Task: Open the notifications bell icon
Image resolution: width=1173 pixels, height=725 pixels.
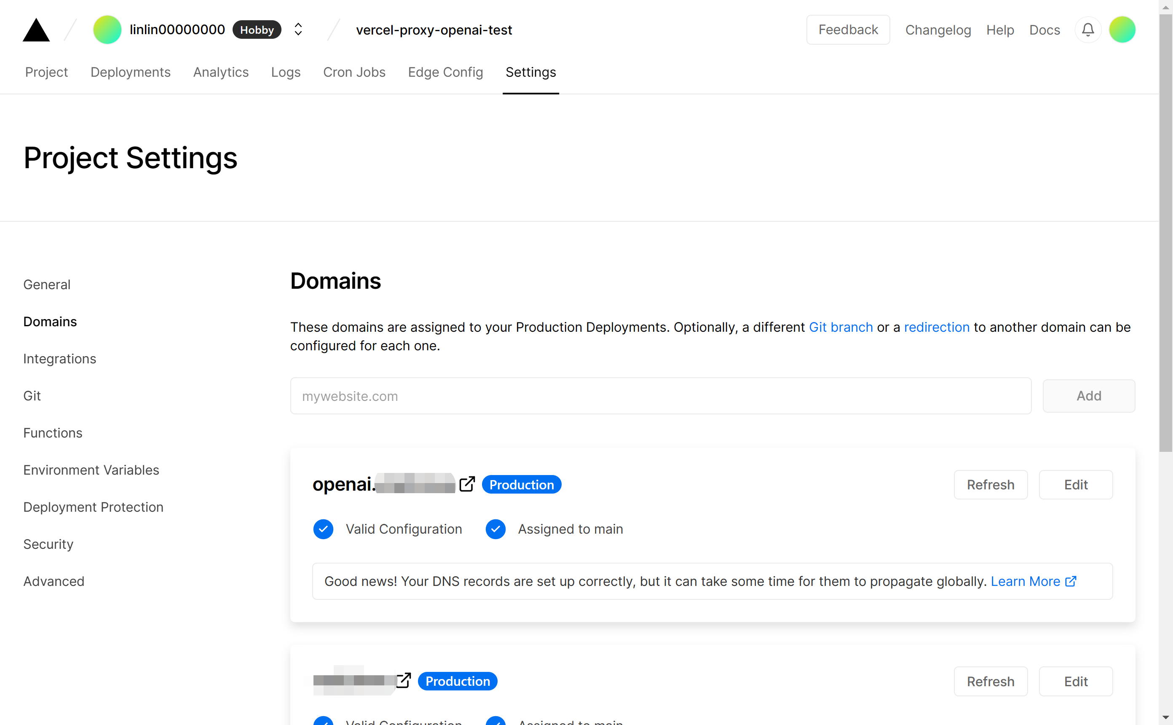Action: pyautogui.click(x=1088, y=30)
